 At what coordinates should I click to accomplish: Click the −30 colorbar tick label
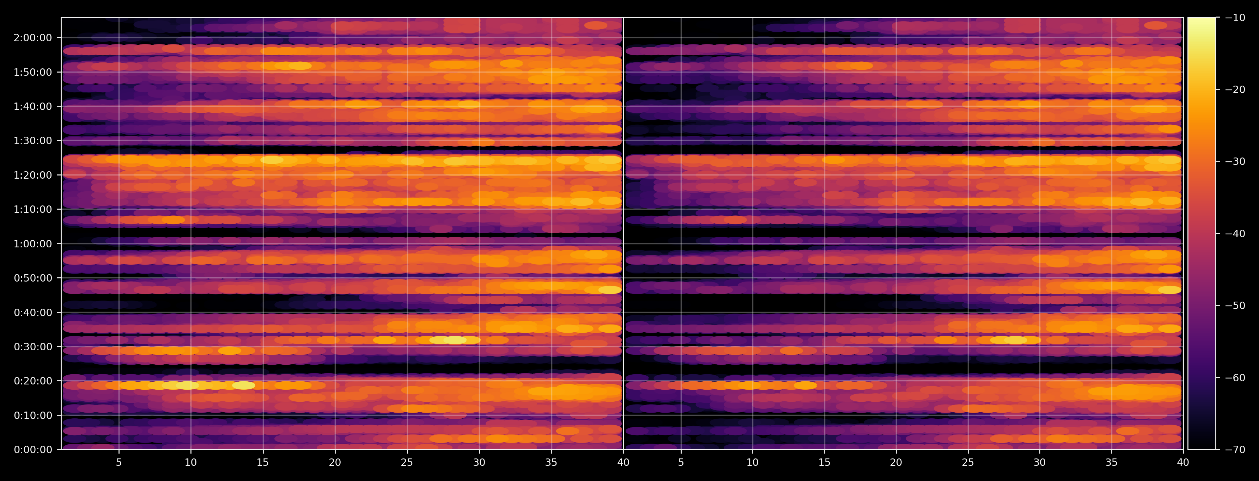point(1235,162)
